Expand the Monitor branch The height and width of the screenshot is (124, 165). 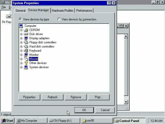coord(21,55)
